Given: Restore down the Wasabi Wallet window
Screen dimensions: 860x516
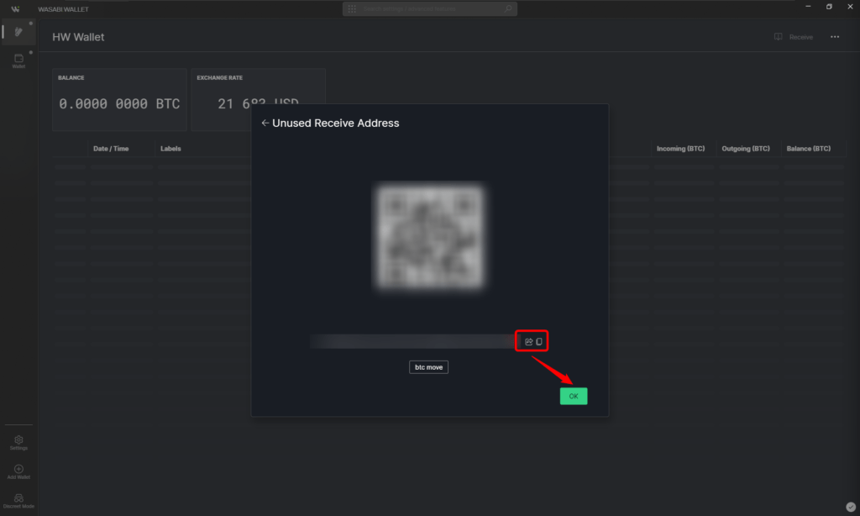Looking at the screenshot, I should 829,7.
